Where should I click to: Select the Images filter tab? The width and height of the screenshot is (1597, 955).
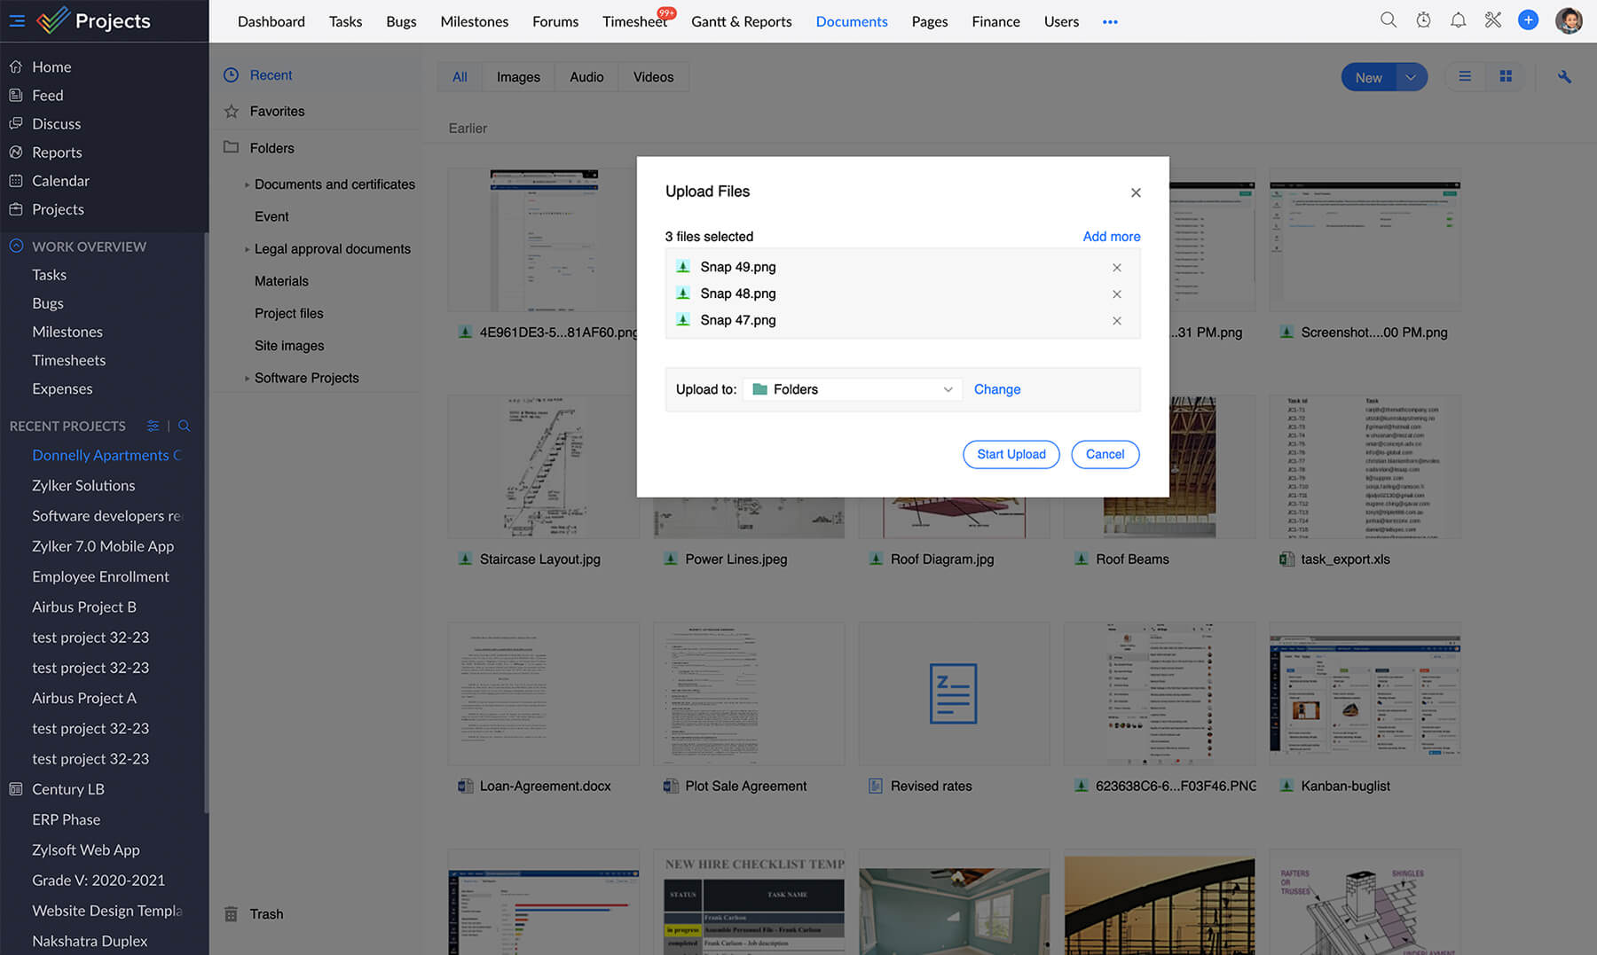[518, 77]
